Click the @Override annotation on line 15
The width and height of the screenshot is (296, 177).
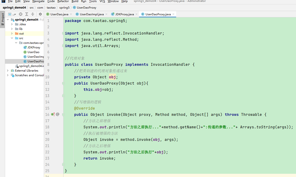click(85, 108)
